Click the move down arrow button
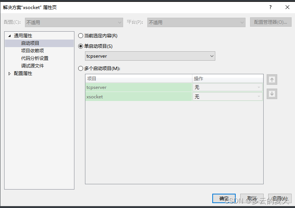Viewport: 295px width, 208px height. (272, 94)
